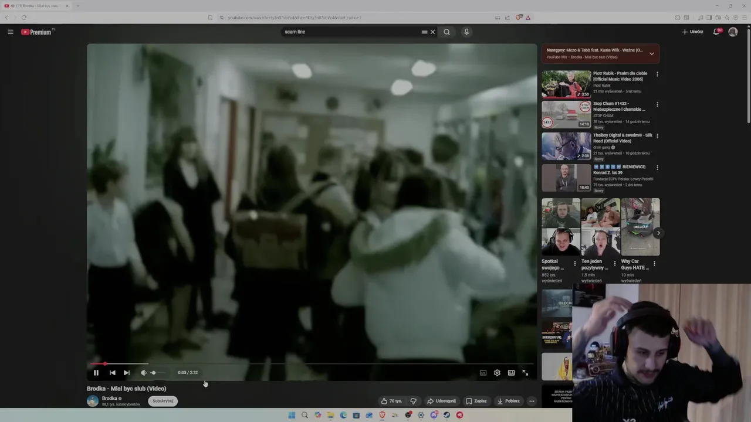Open the Windows Start menu
Image resolution: width=751 pixels, height=422 pixels.
(x=292, y=415)
